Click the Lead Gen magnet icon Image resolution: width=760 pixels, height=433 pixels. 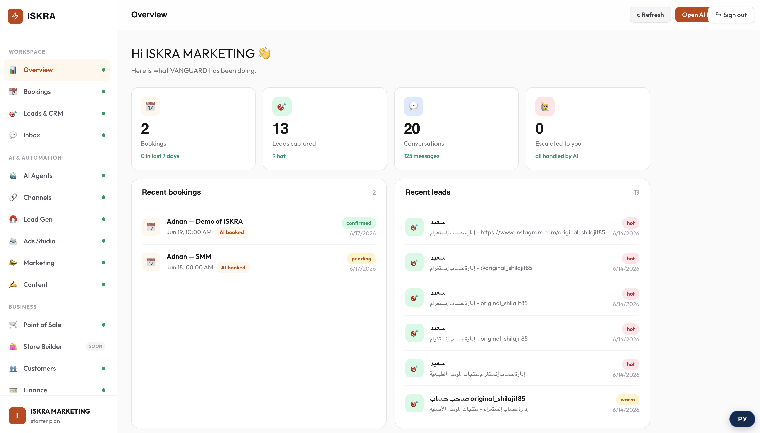[x=13, y=219]
